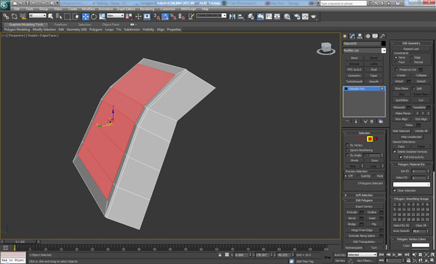Image resolution: width=436 pixels, height=264 pixels.
Task: Open the Customize menu
Action: [x=167, y=9]
